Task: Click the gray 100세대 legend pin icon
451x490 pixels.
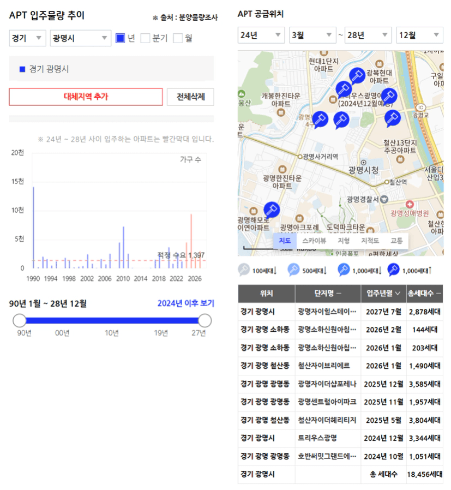Action: tap(244, 270)
